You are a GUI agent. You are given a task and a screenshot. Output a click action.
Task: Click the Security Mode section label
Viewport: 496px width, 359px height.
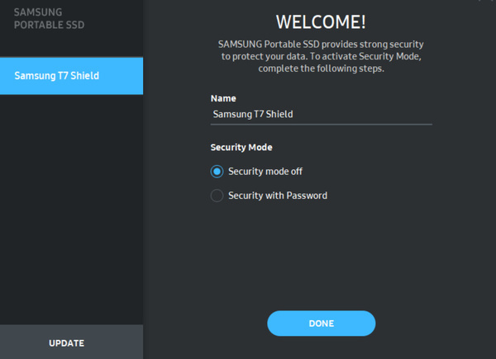[x=241, y=147]
